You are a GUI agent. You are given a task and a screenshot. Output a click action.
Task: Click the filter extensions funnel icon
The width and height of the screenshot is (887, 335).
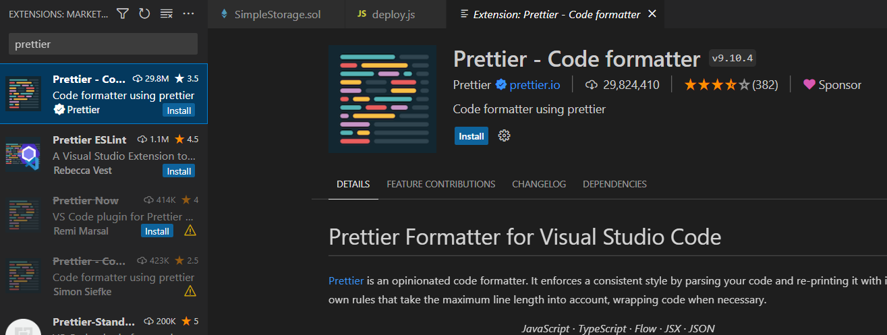122,13
